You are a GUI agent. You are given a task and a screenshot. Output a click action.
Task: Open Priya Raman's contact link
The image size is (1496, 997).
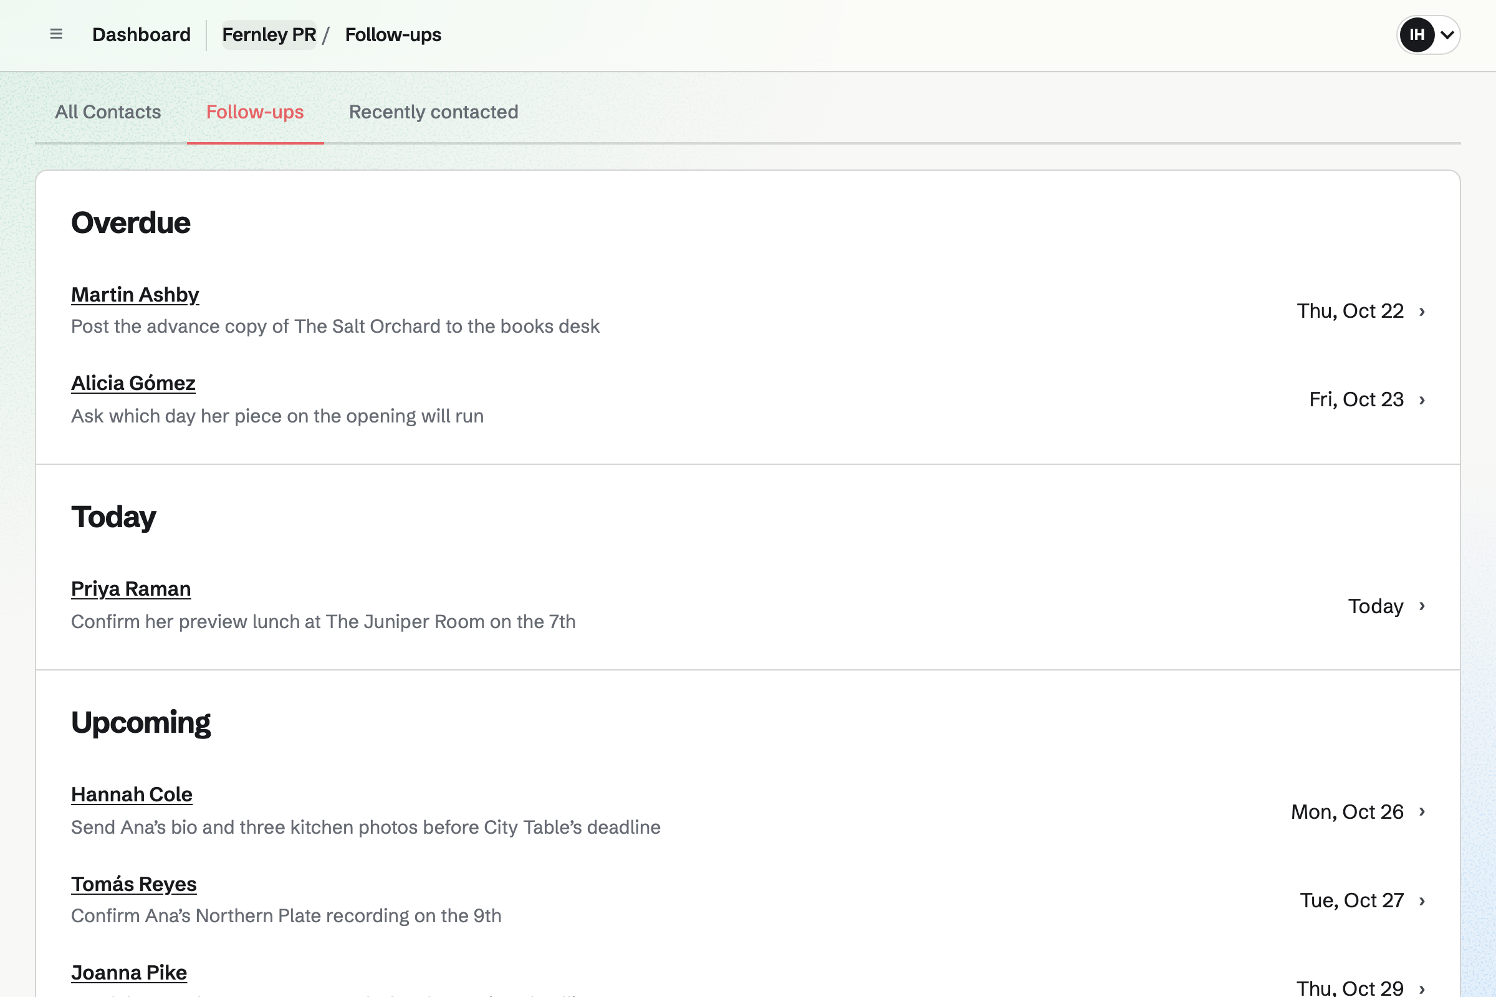point(131,589)
